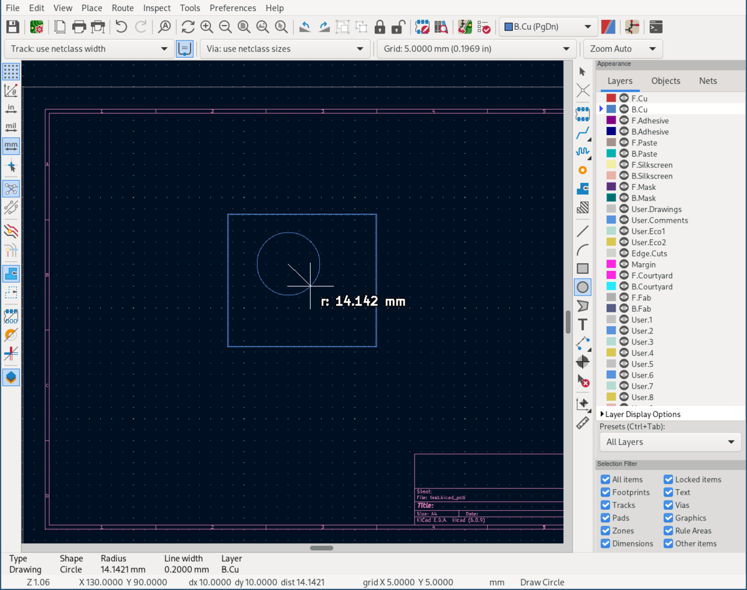Open the Scripting Console icon

[655, 27]
